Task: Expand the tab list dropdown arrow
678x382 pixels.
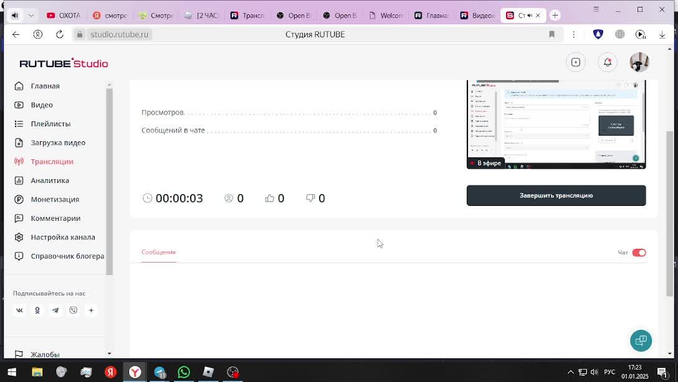Action: pos(31,16)
